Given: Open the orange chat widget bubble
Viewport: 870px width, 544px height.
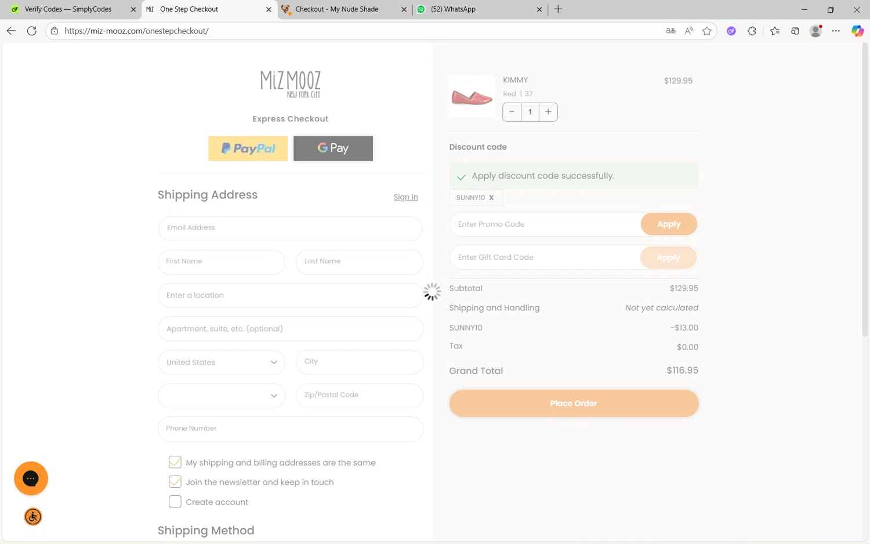Looking at the screenshot, I should (x=31, y=478).
